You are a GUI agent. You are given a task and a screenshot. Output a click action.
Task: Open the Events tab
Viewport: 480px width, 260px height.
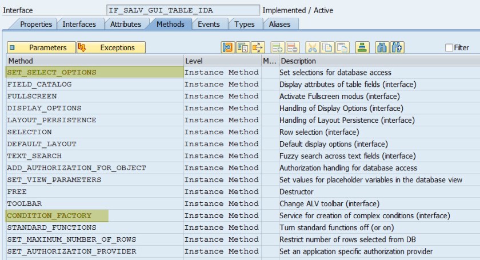(x=209, y=24)
